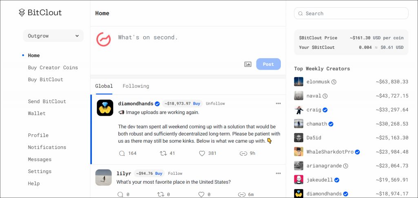Reclout the diamondhands post
This screenshot has width=418, height=198.
pyautogui.click(x=163, y=154)
